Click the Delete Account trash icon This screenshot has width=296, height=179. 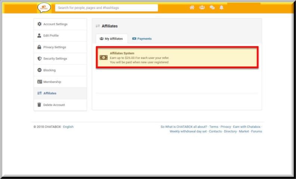click(x=40, y=105)
